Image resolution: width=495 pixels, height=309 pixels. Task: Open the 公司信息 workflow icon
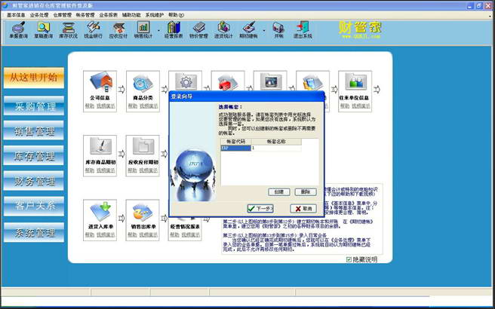(x=100, y=83)
